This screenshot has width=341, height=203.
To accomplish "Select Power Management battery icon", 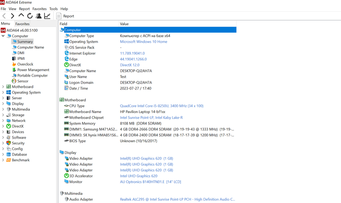I will pyautogui.click(x=14, y=69).
